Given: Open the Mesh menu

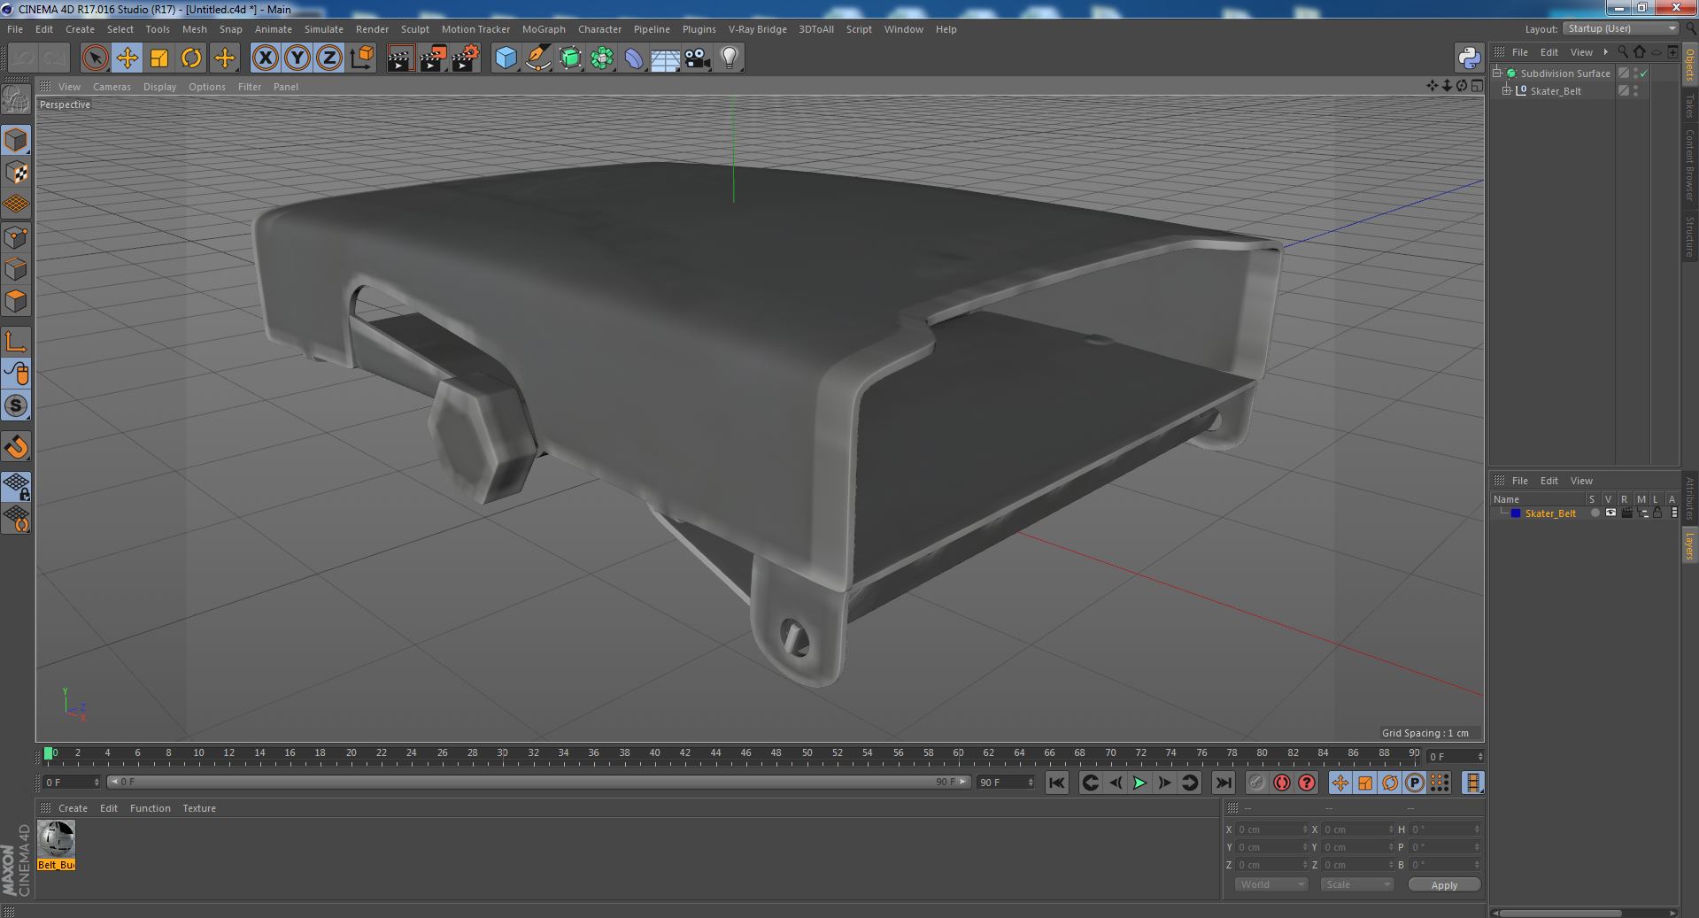Looking at the screenshot, I should point(194,29).
